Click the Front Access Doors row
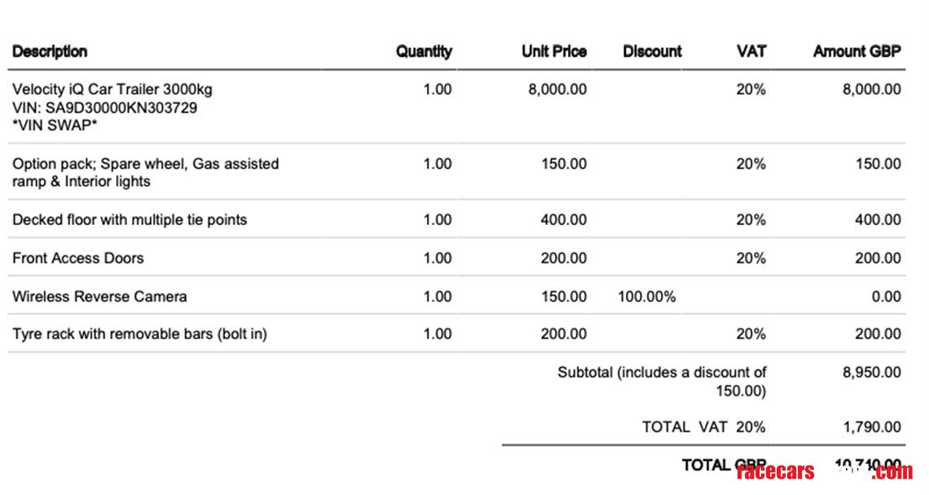Image resolution: width=929 pixels, height=495 pixels. [x=78, y=258]
